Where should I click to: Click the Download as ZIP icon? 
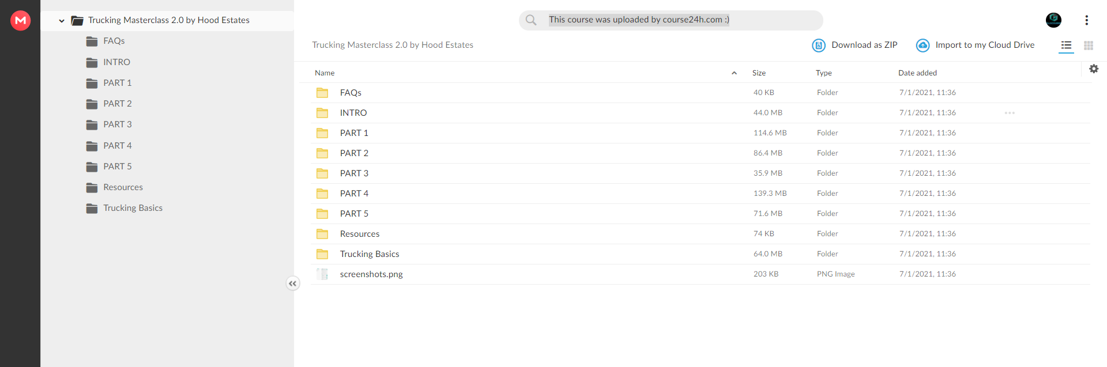click(x=819, y=45)
